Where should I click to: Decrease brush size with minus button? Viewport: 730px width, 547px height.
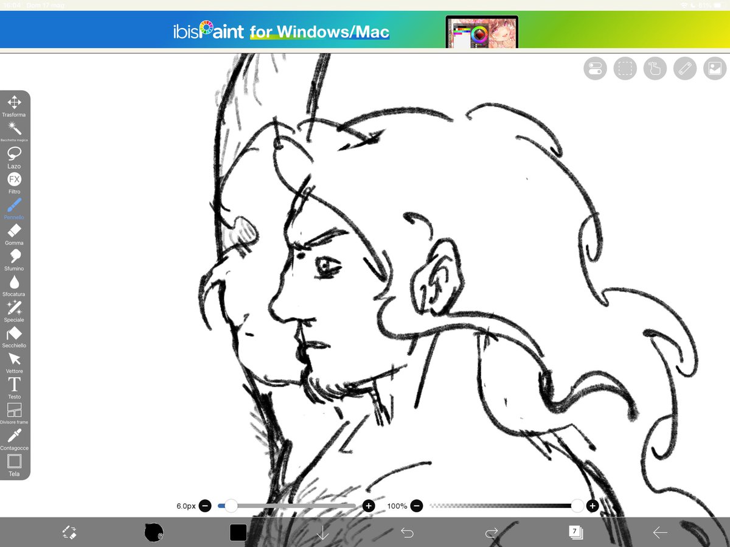[205, 506]
